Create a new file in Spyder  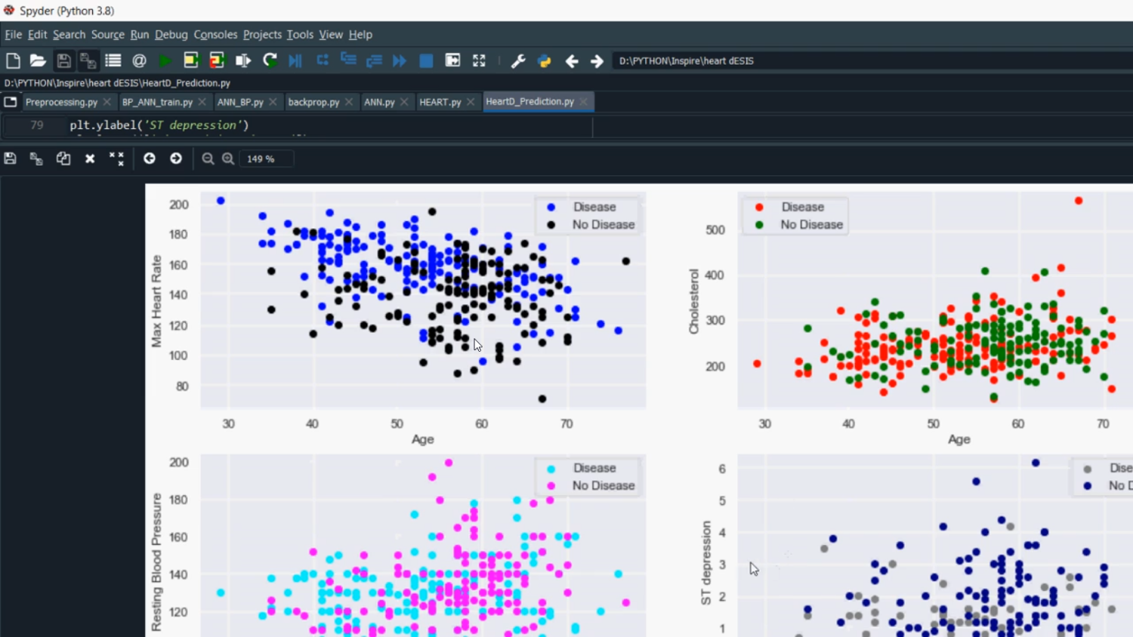[x=13, y=61]
